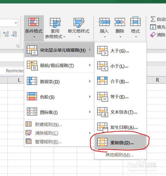The width and height of the screenshot is (166, 176).
Task: Click the 套用表格格式 table format icon
Action: click(55, 23)
